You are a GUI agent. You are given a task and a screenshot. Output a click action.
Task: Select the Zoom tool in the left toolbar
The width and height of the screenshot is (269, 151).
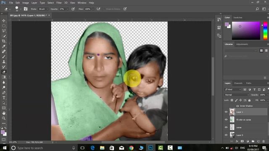(x=4, y=118)
